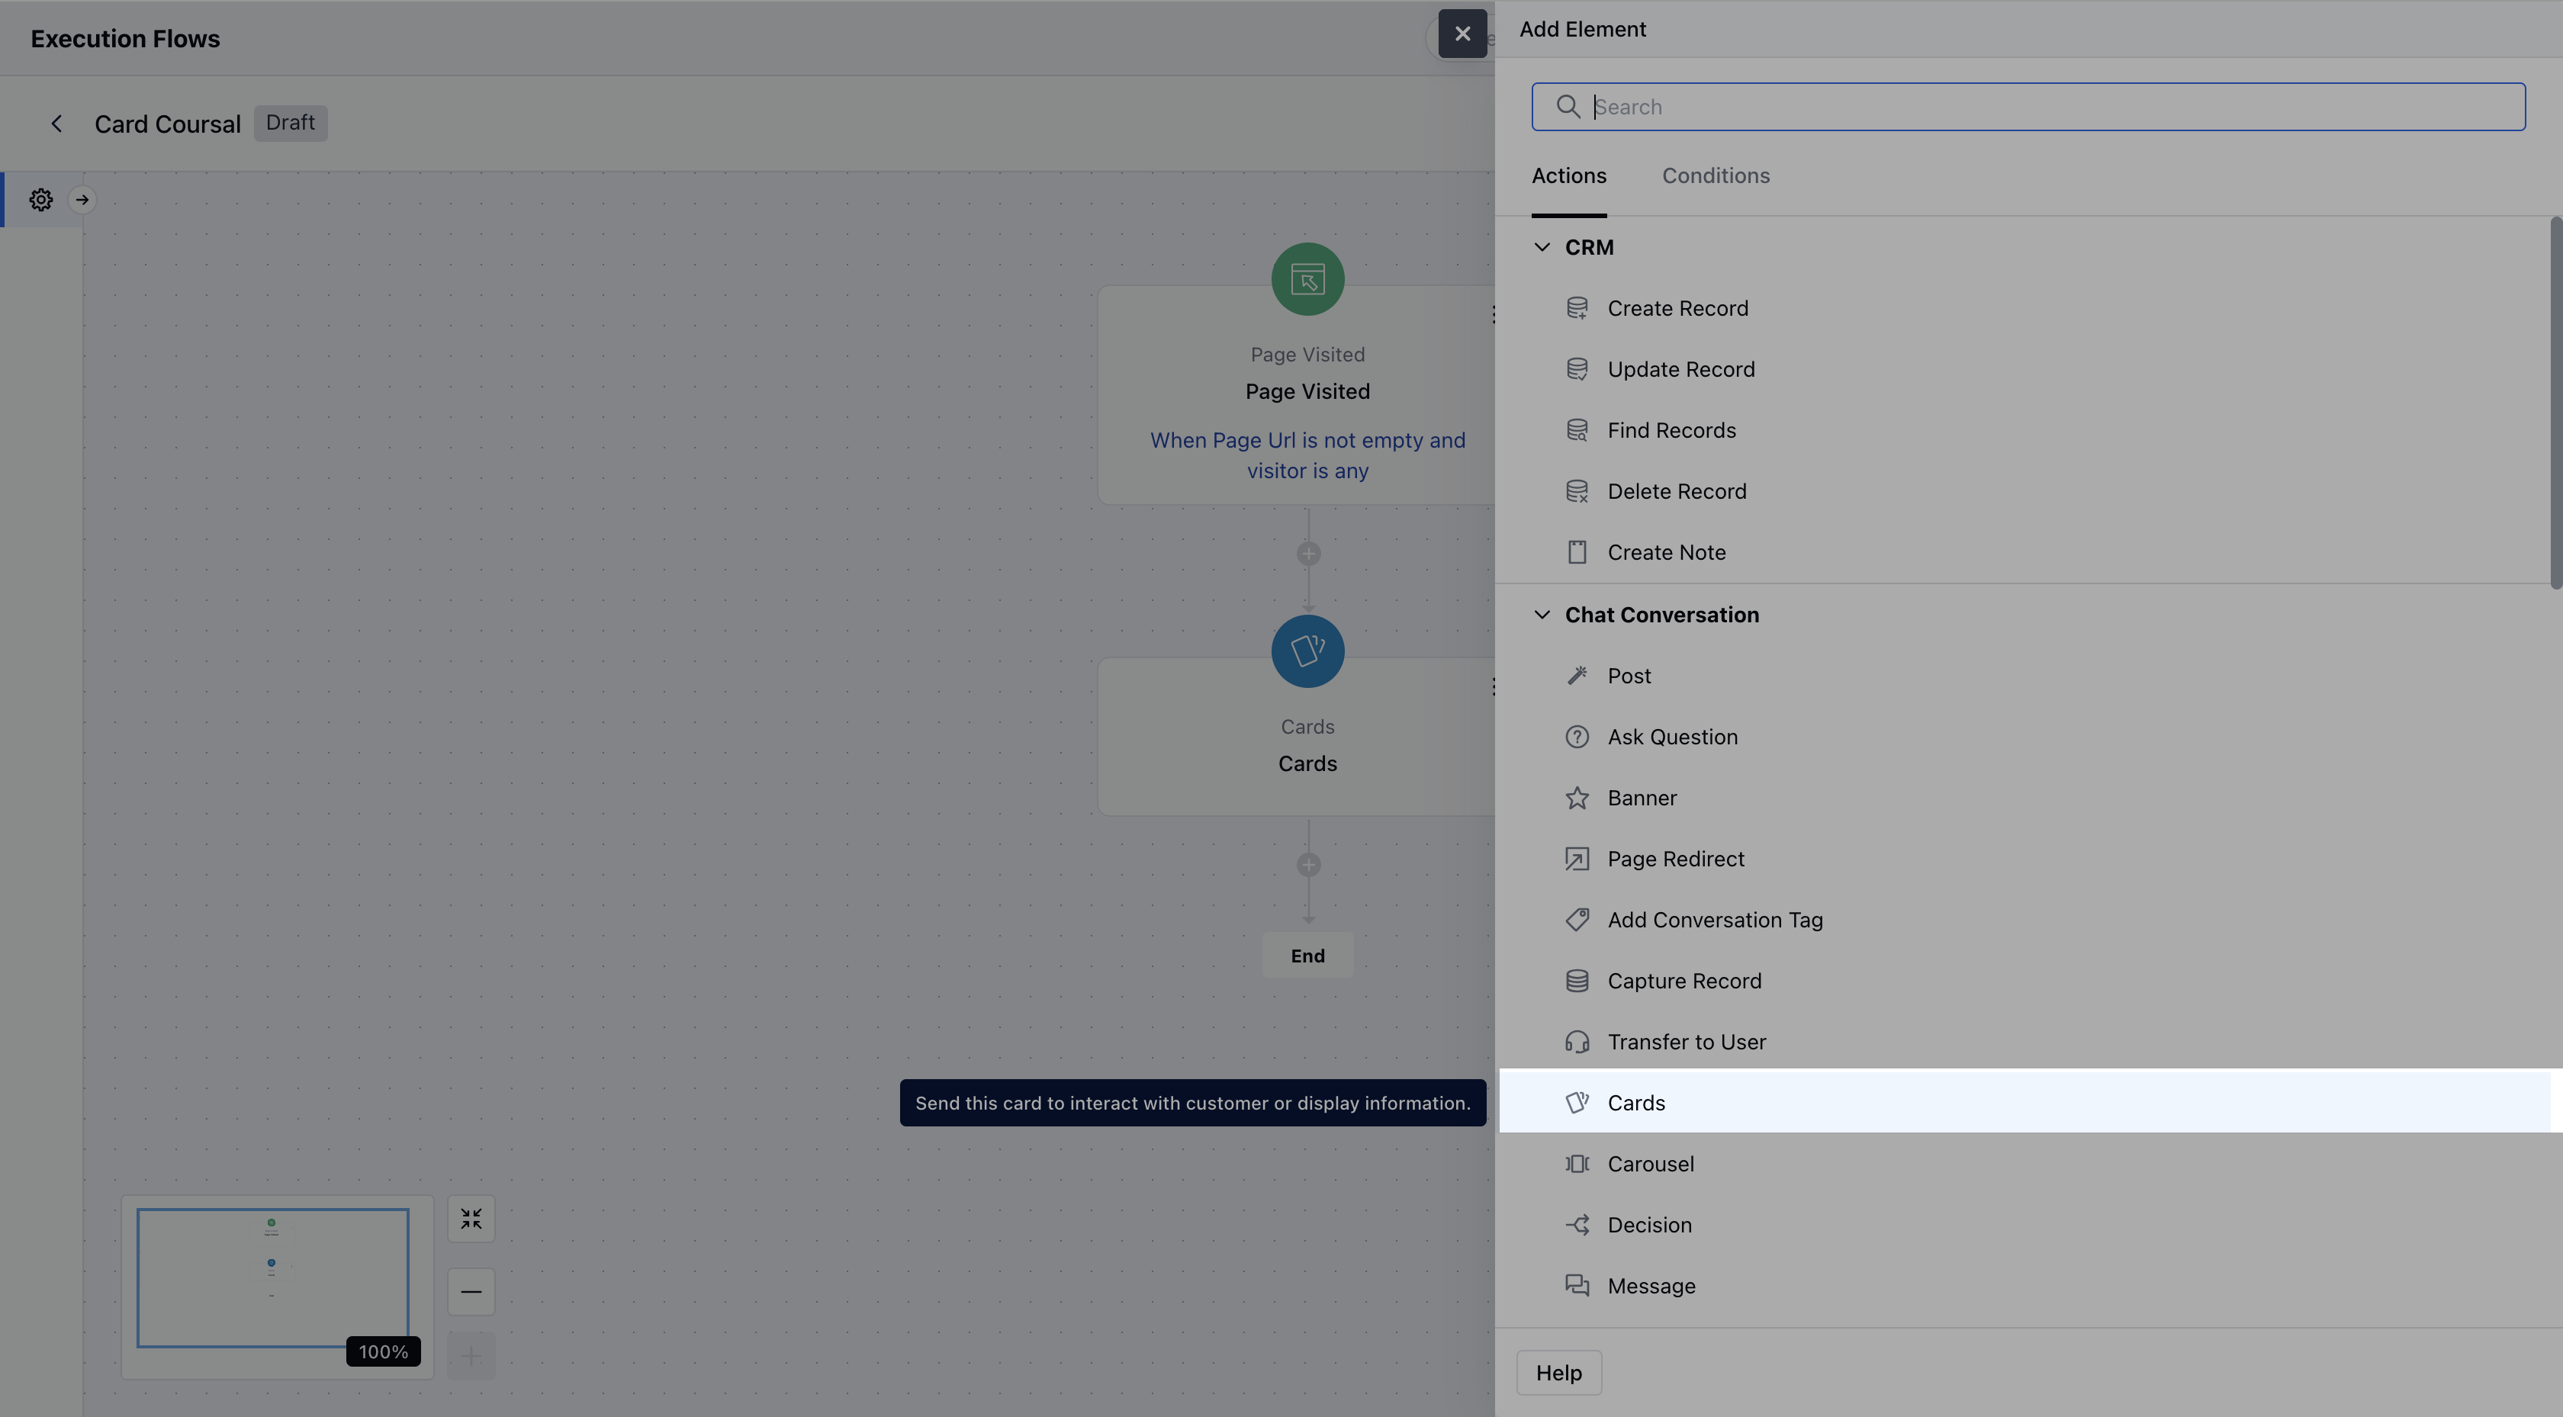This screenshot has height=1417, width=2563.
Task: Click the Transfer to User headset icon
Action: tap(1577, 1042)
